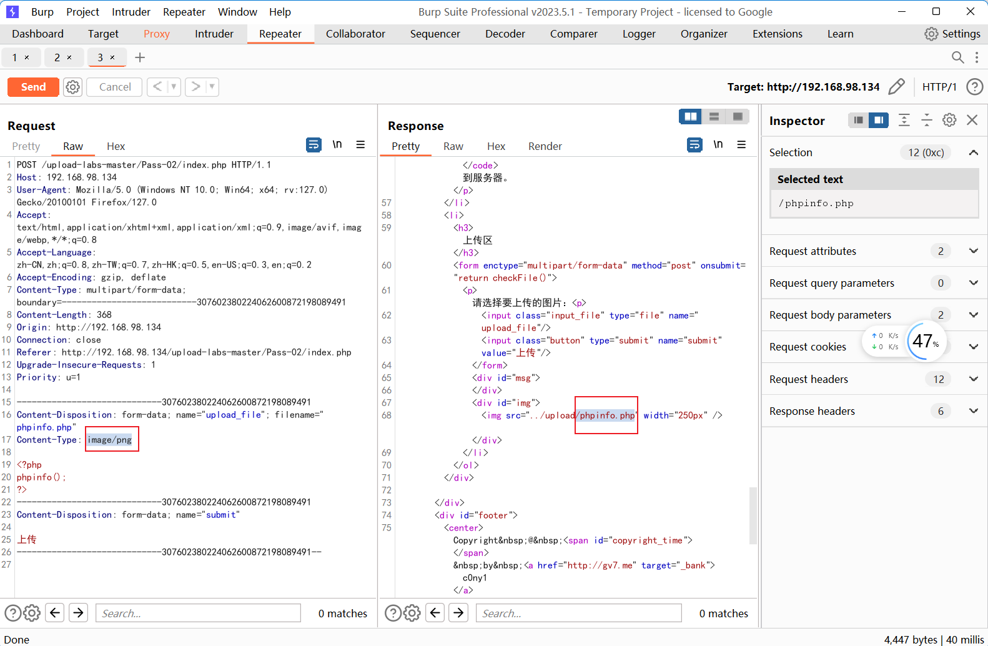This screenshot has width=988, height=646.
Task: Focus the response search field
Action: 578,613
